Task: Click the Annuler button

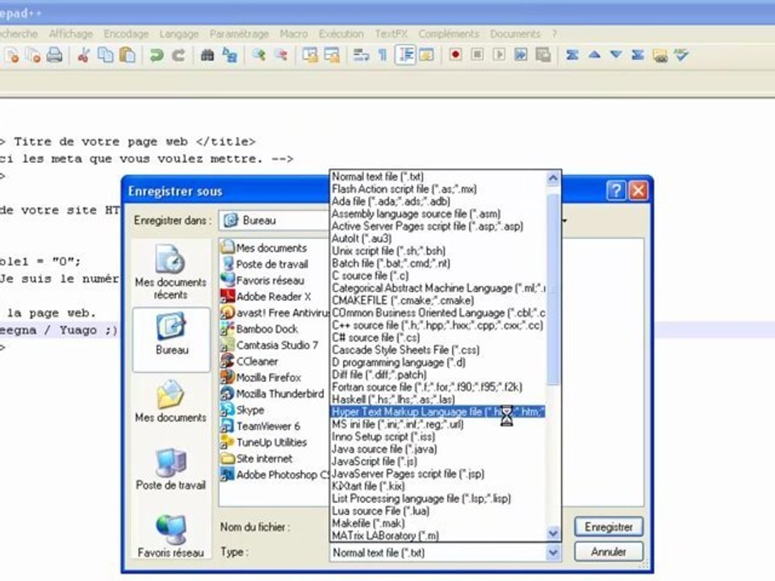Action: tap(609, 551)
